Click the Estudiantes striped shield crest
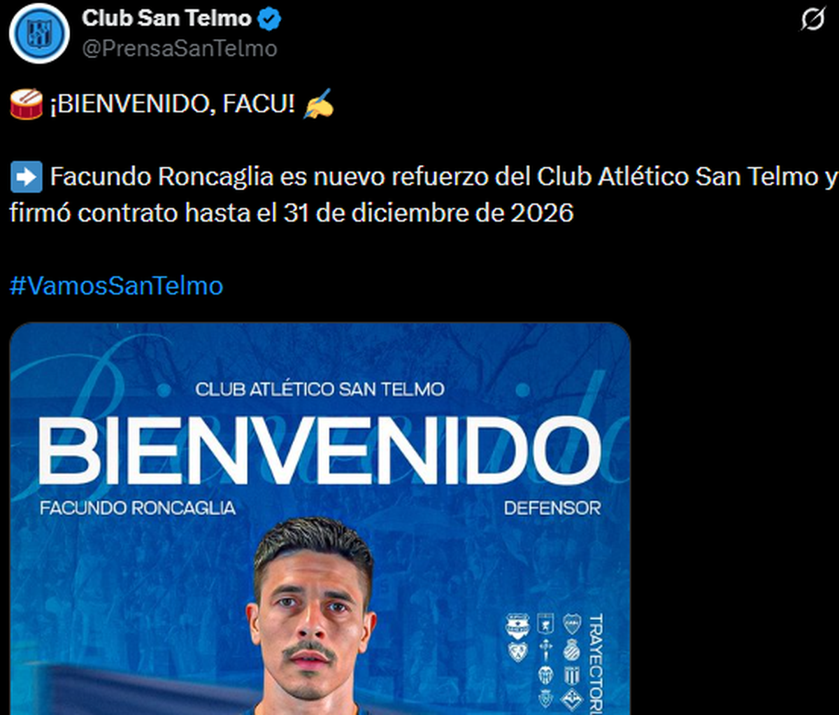 point(572,675)
